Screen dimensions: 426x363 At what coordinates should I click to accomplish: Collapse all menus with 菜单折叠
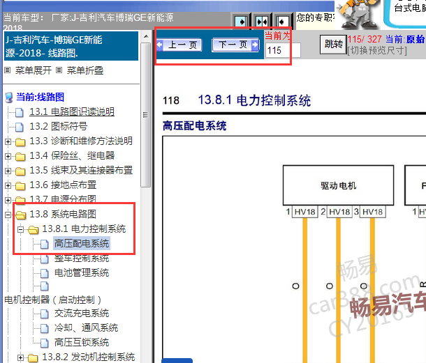(85, 70)
